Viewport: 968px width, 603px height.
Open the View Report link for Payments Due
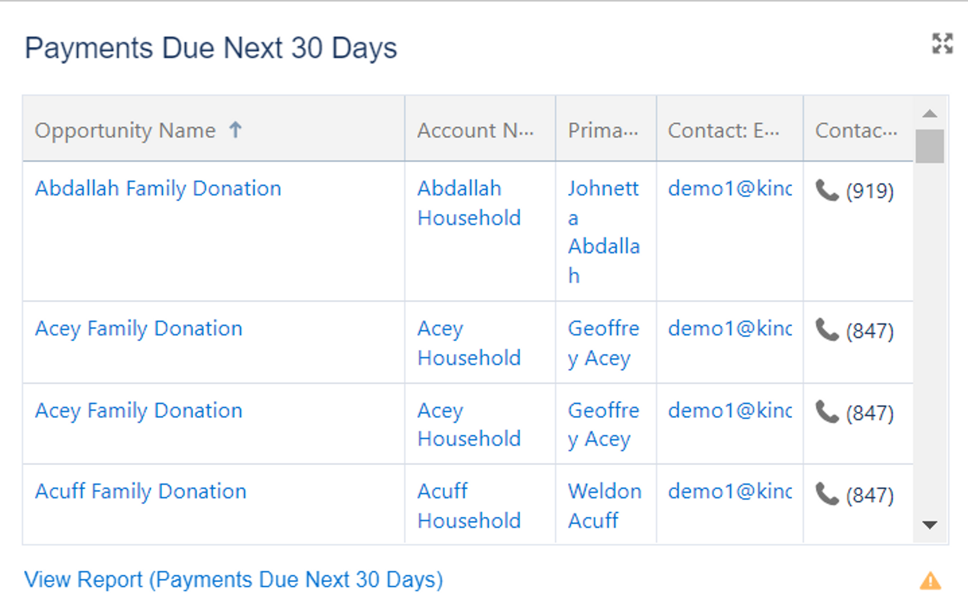pos(234,579)
